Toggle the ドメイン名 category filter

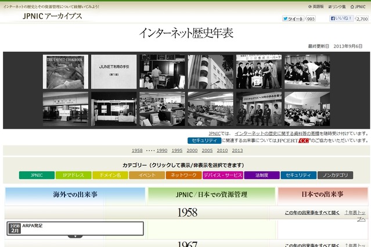click(110, 175)
